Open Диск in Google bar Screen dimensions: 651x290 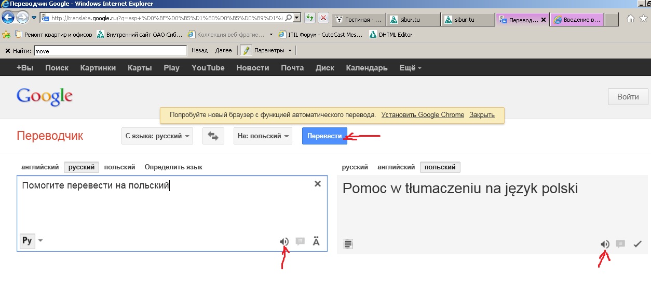pos(325,68)
